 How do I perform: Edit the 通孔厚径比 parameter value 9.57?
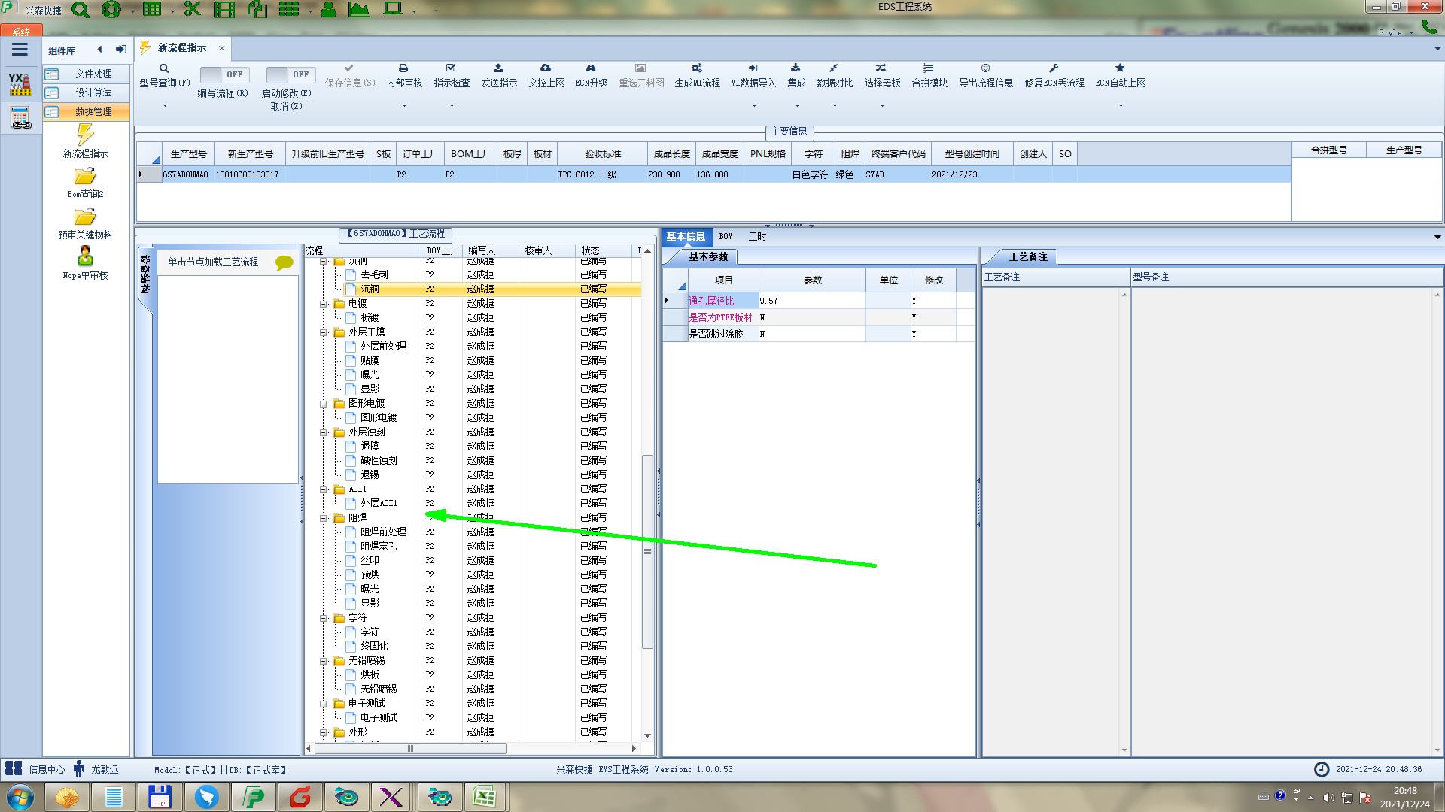[x=812, y=301]
